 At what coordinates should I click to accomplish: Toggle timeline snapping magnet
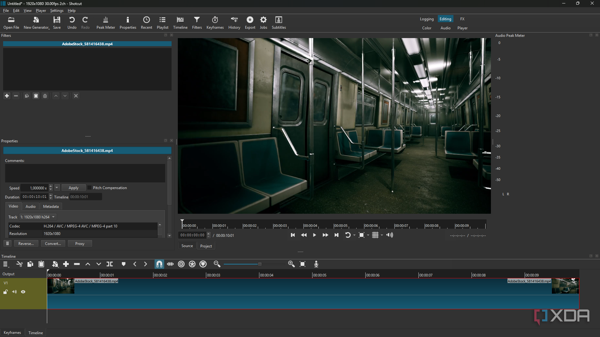[x=159, y=264]
